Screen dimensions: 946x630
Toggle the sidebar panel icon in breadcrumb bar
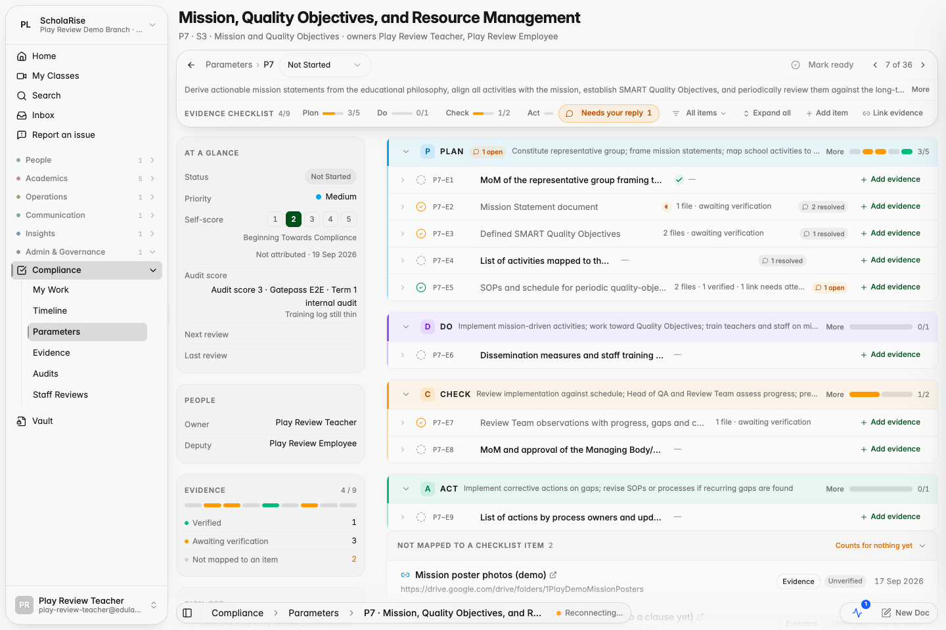[x=187, y=613]
